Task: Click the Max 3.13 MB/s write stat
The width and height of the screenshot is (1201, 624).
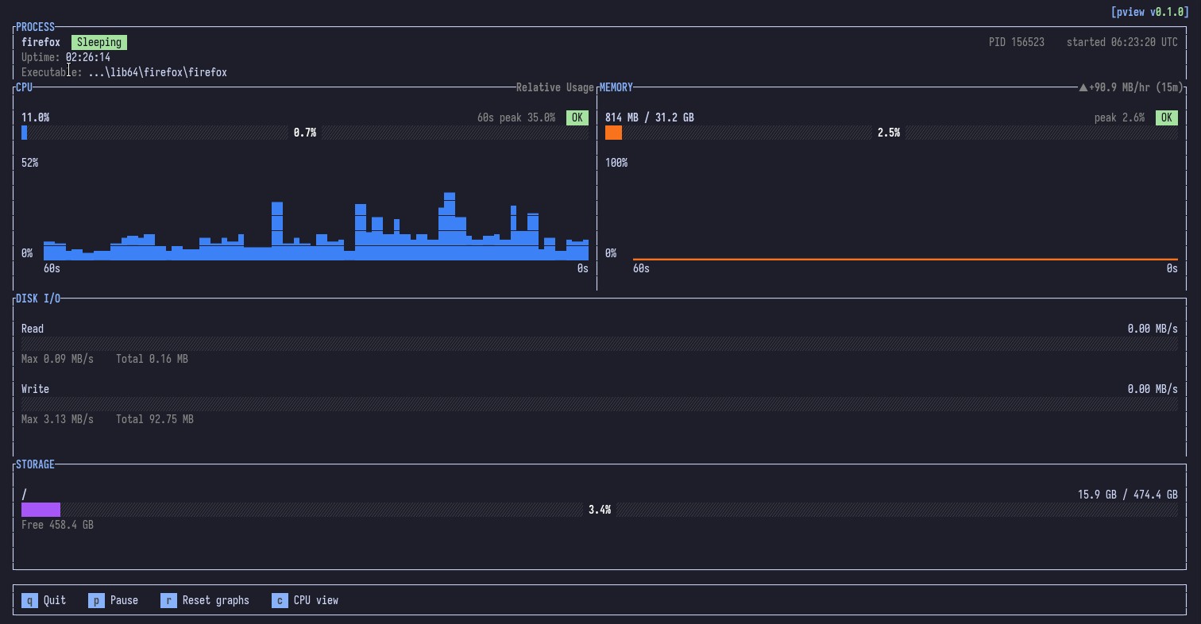Action: click(x=57, y=419)
